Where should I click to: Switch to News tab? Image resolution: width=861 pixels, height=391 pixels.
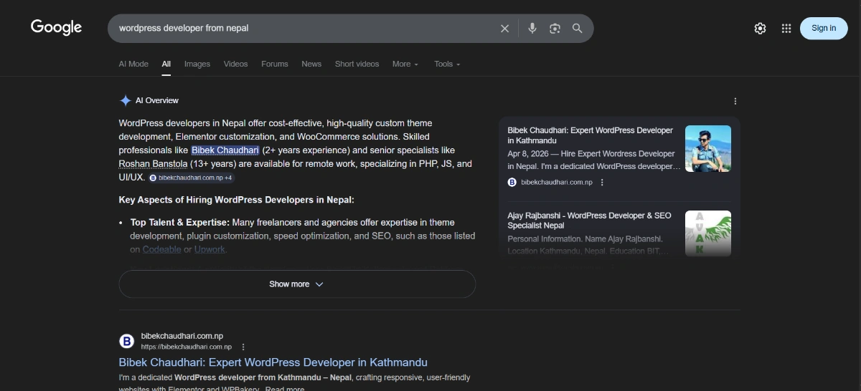click(x=311, y=64)
